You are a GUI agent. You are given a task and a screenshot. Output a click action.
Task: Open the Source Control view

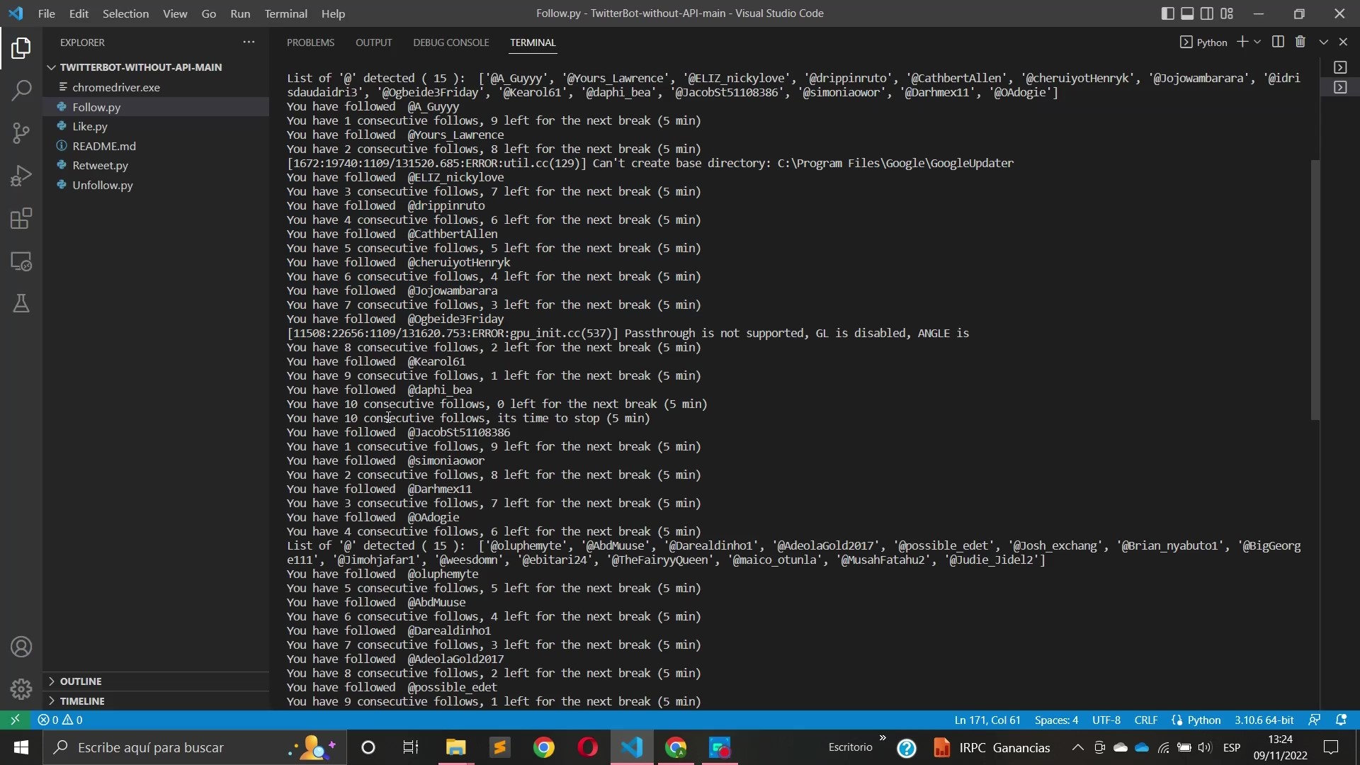tap(21, 132)
